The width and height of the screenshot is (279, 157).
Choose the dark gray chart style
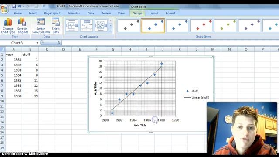[x=129, y=26]
